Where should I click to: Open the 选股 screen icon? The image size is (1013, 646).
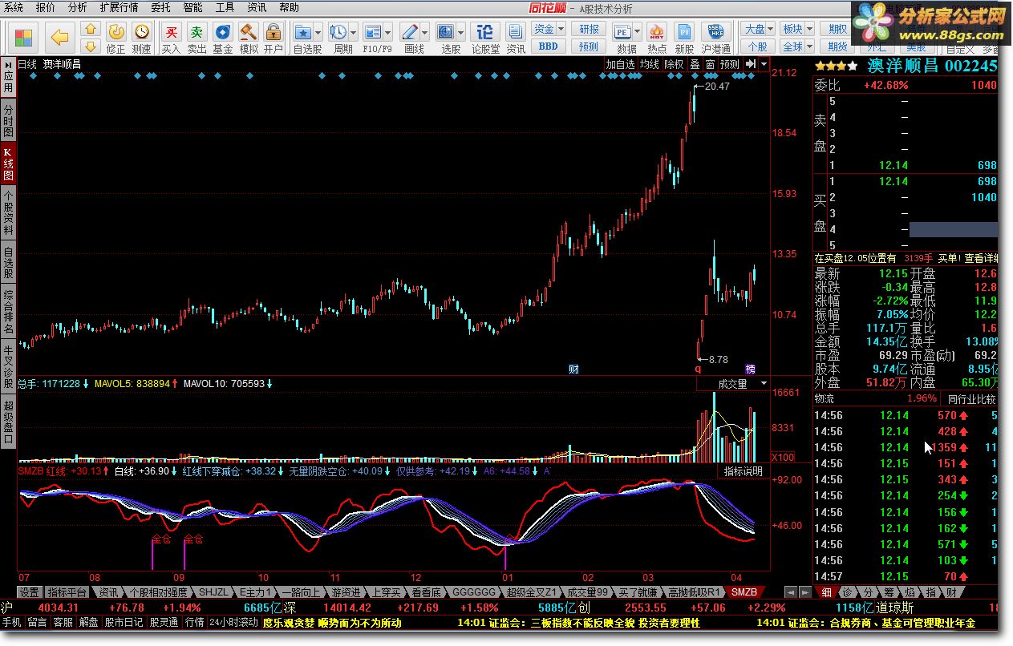(x=446, y=31)
